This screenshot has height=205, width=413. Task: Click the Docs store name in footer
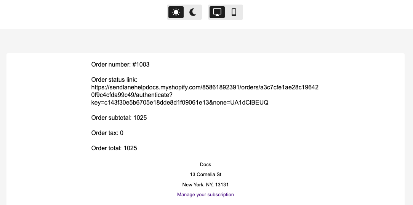tap(205, 165)
